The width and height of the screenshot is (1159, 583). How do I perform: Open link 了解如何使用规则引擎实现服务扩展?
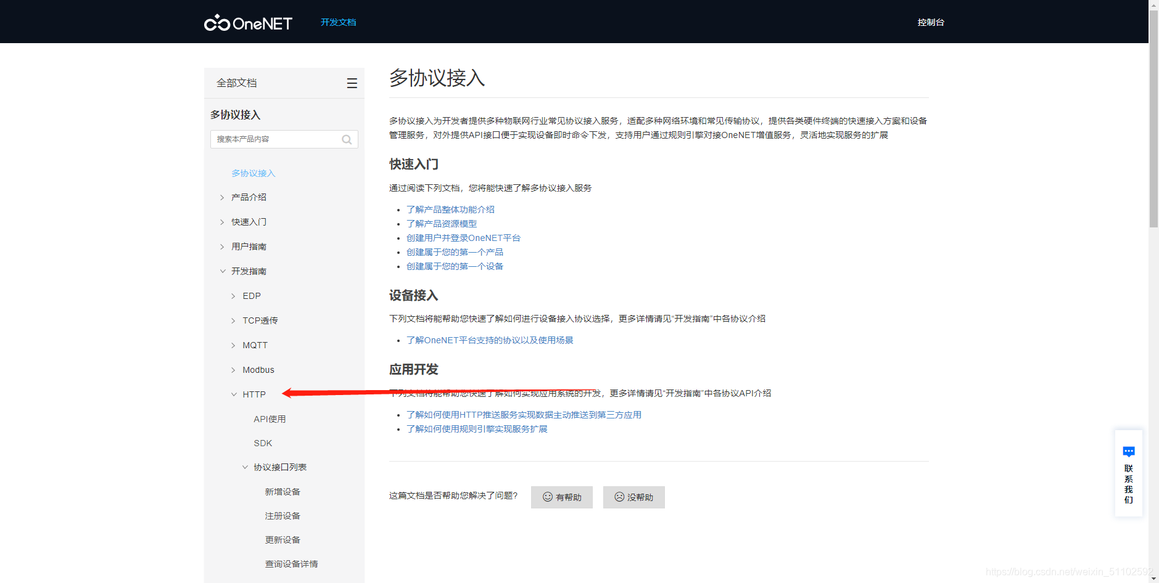tap(477, 429)
